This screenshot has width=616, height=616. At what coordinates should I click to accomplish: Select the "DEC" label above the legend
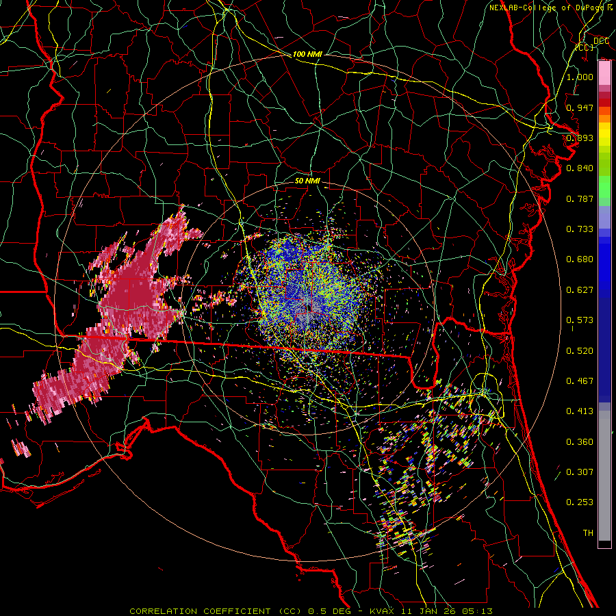point(601,41)
